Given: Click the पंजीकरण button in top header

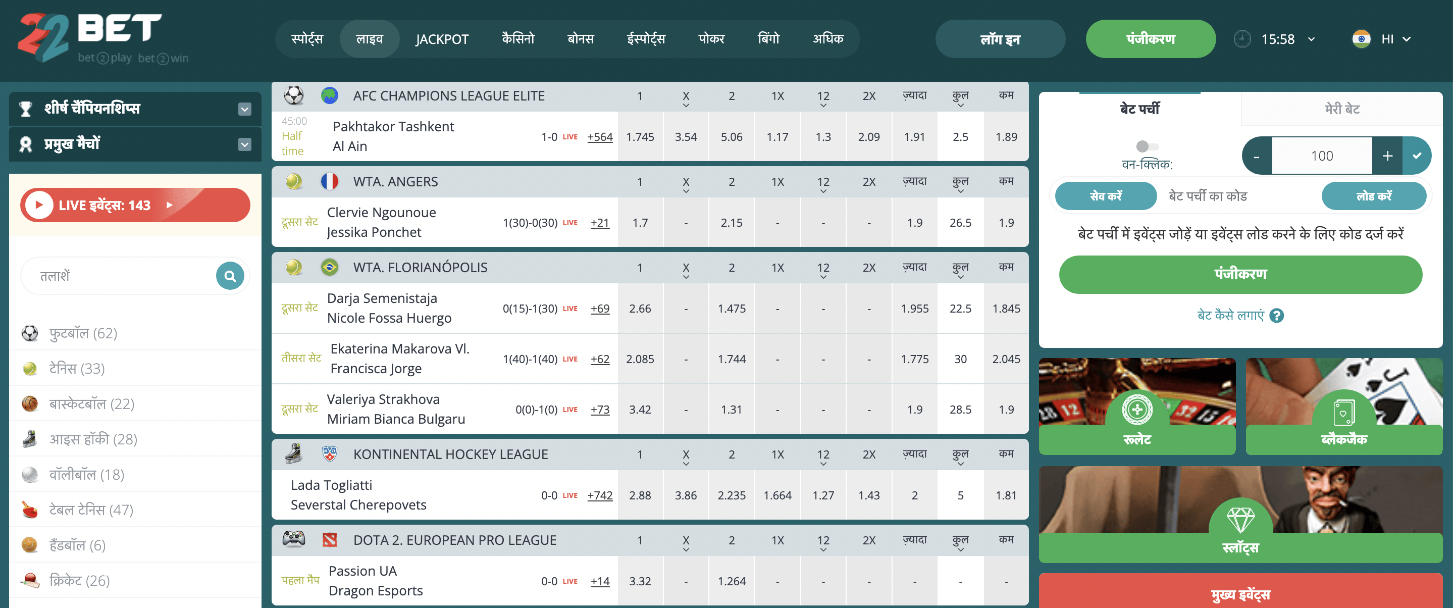Looking at the screenshot, I should click(1151, 39).
